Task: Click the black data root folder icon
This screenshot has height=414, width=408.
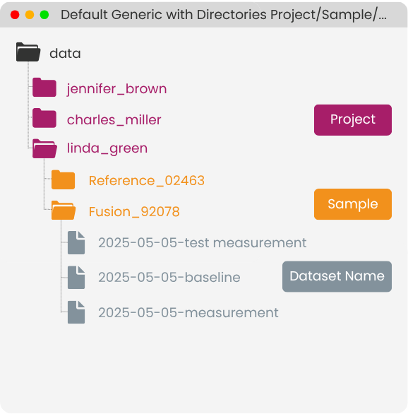Action: 28,52
